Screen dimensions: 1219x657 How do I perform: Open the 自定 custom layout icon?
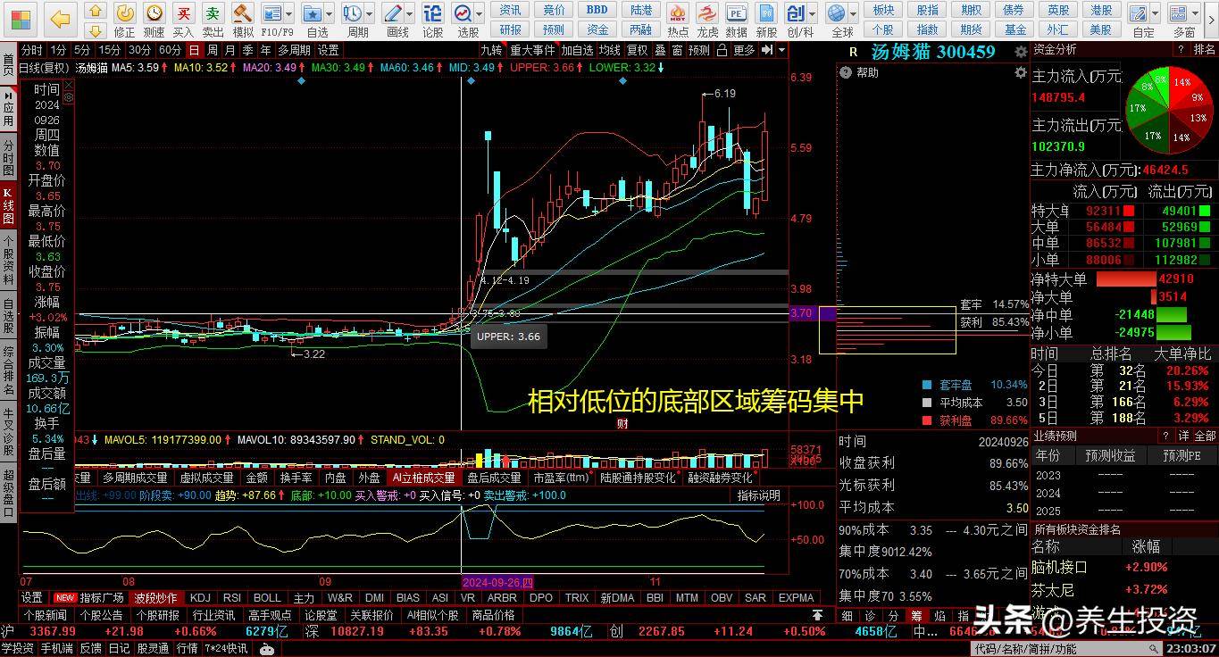1138,13
